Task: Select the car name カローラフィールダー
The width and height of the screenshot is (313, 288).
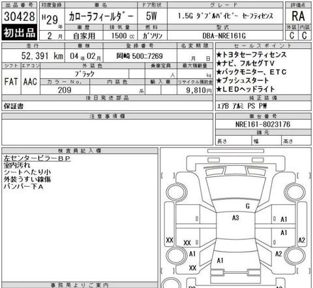Action: (101, 16)
